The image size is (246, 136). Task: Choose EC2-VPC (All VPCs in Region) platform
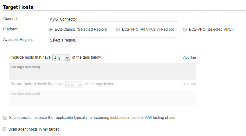coord(118,29)
